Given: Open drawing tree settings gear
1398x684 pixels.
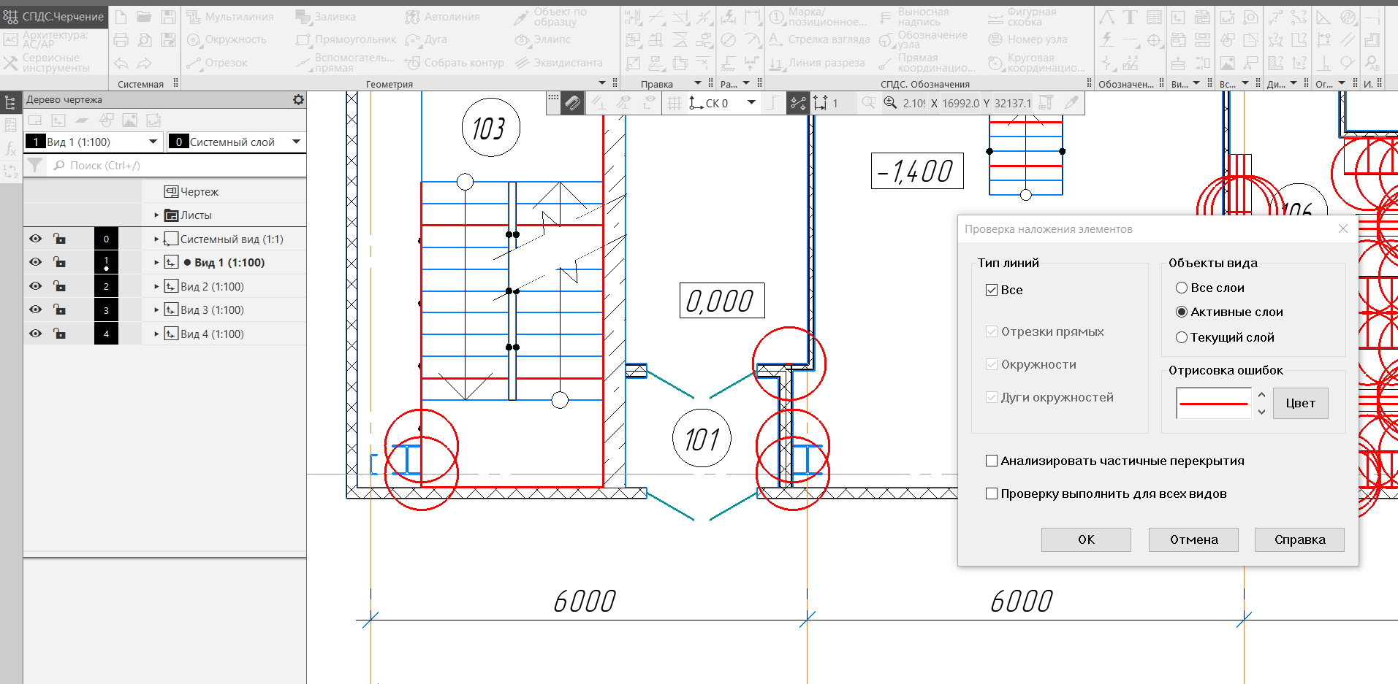Looking at the screenshot, I should click(298, 100).
